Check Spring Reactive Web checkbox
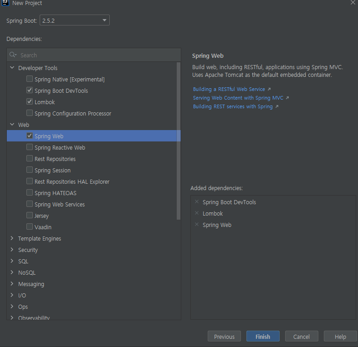Viewport: 358px width, 347px height. pyautogui.click(x=30, y=147)
